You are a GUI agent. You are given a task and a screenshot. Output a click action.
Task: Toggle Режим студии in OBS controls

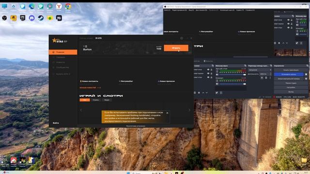click(291, 83)
